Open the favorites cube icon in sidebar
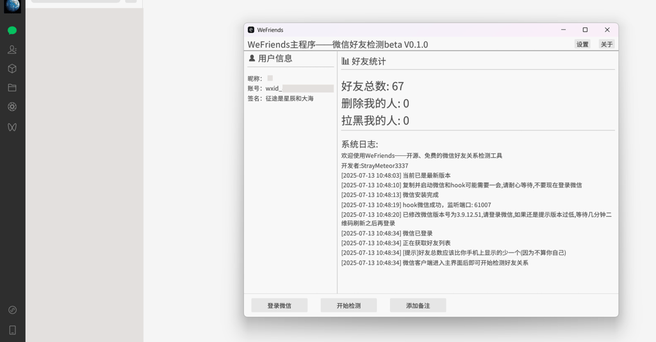 click(x=12, y=68)
